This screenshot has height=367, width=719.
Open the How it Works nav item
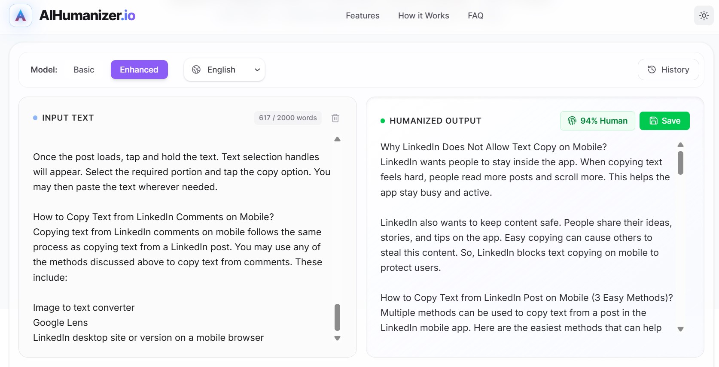click(423, 15)
